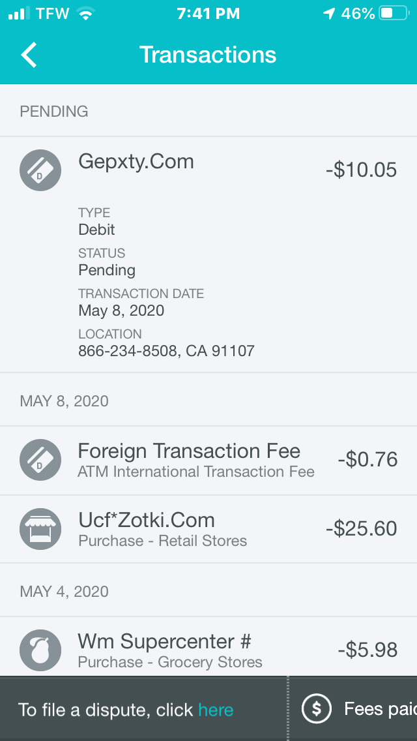
Task: Tap the battery icon in status bar
Action: pyautogui.click(x=394, y=14)
